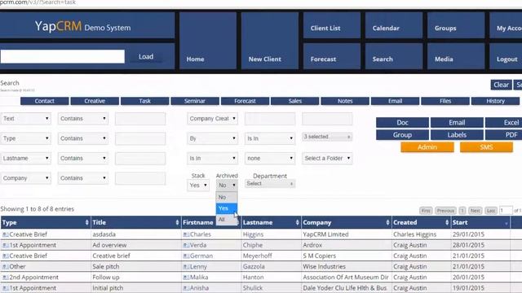Click the page number input box
Viewport: 522px width, 293px height.
[x=506, y=210]
